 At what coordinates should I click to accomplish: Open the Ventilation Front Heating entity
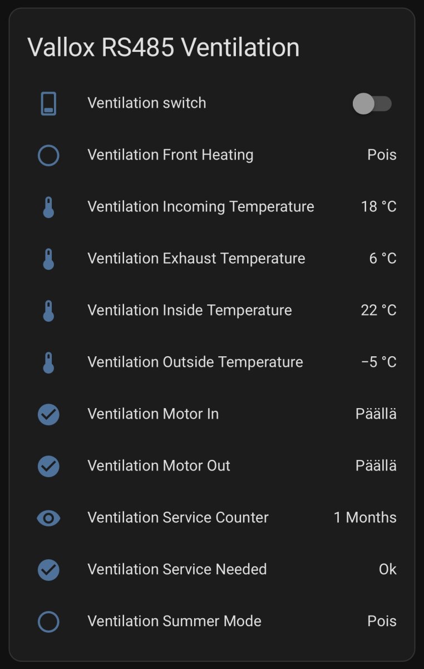(170, 155)
